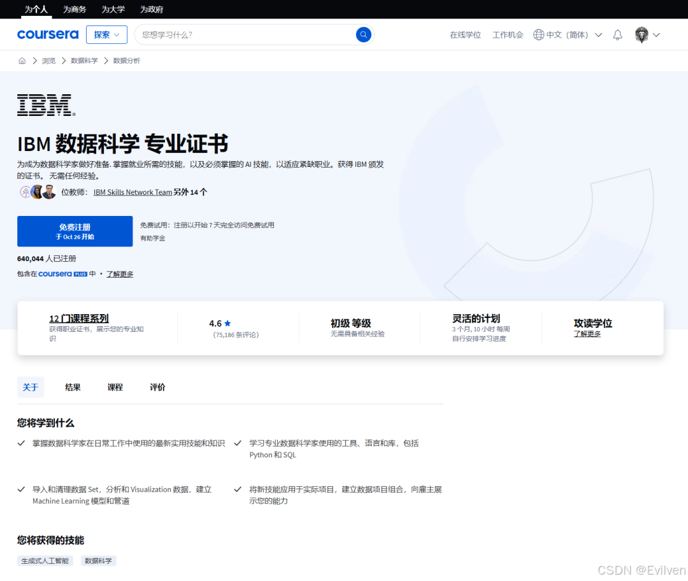The image size is (688, 581).
Task: Click the IBM Skills Network Team link
Action: pyautogui.click(x=133, y=192)
